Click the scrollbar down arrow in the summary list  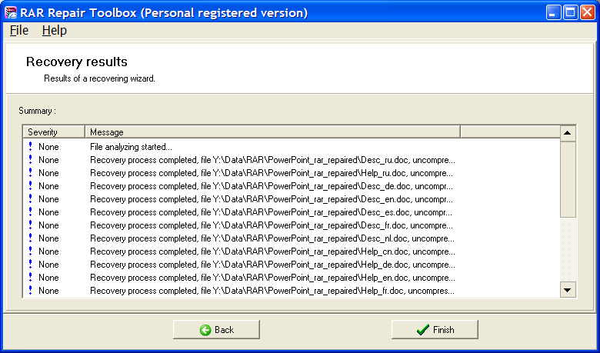568,290
